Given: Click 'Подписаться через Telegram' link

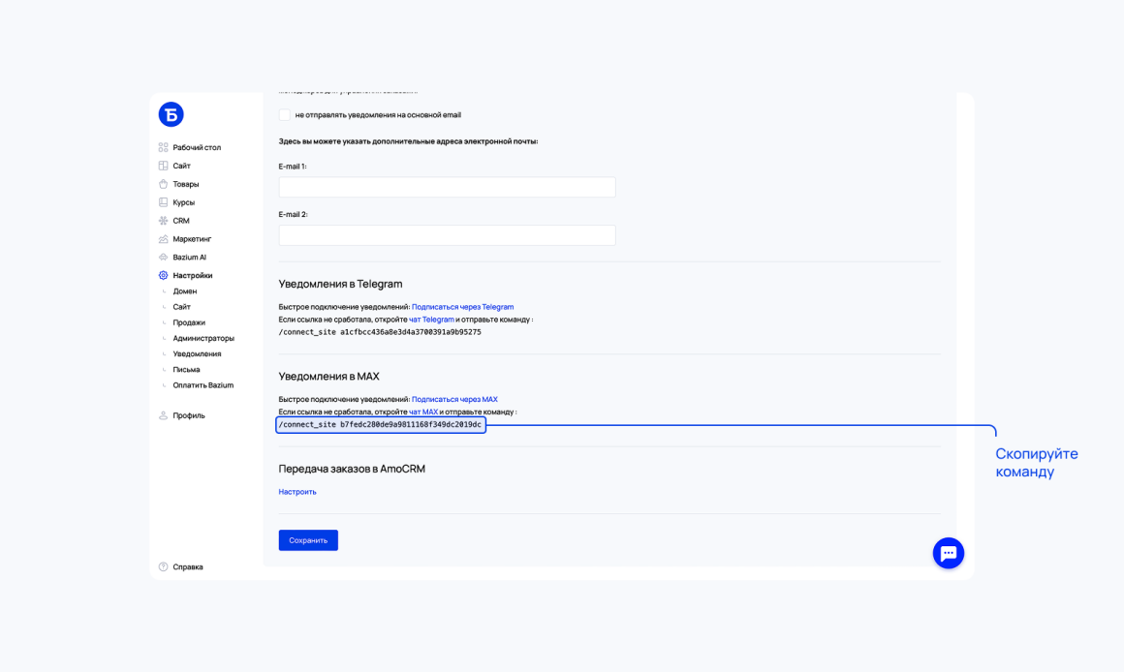Looking at the screenshot, I should click(x=462, y=307).
